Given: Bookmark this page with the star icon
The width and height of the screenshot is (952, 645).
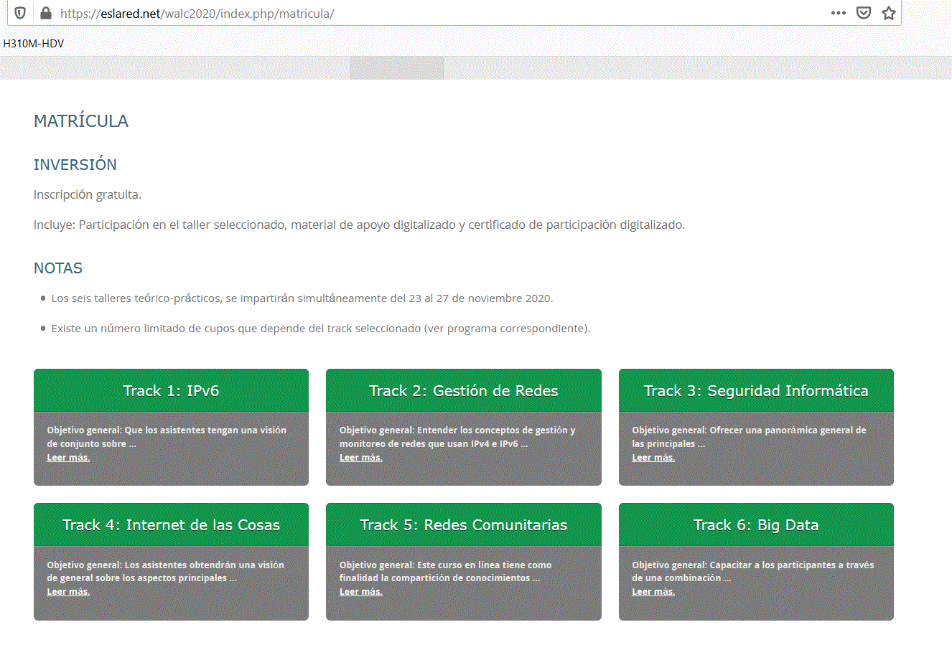Looking at the screenshot, I should 889,13.
